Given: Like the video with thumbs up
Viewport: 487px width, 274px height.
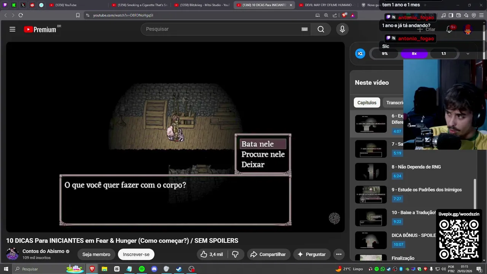Looking at the screenshot, I should tap(212, 254).
